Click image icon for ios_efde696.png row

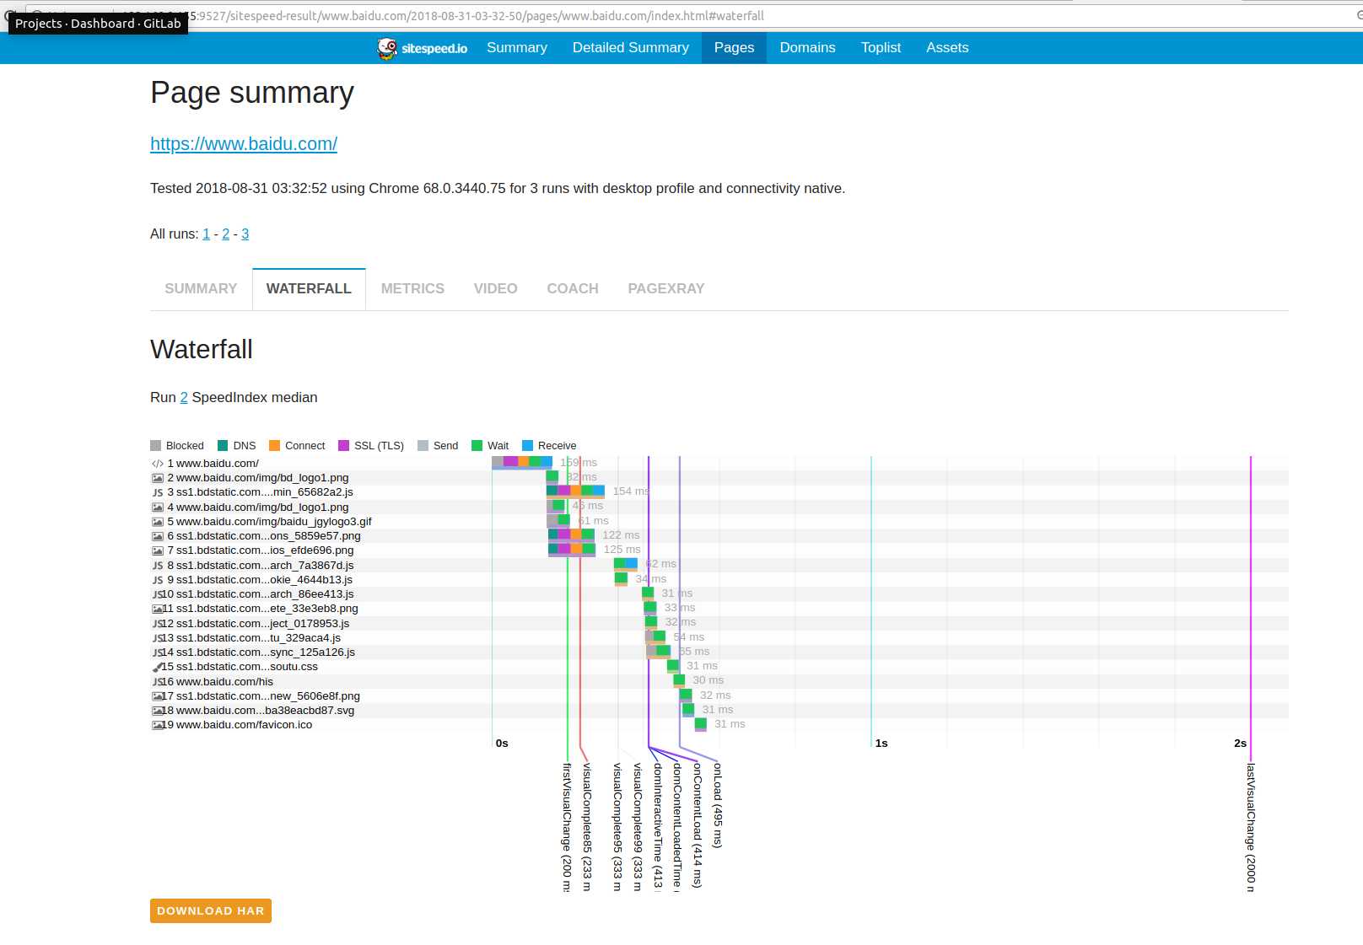(x=158, y=550)
